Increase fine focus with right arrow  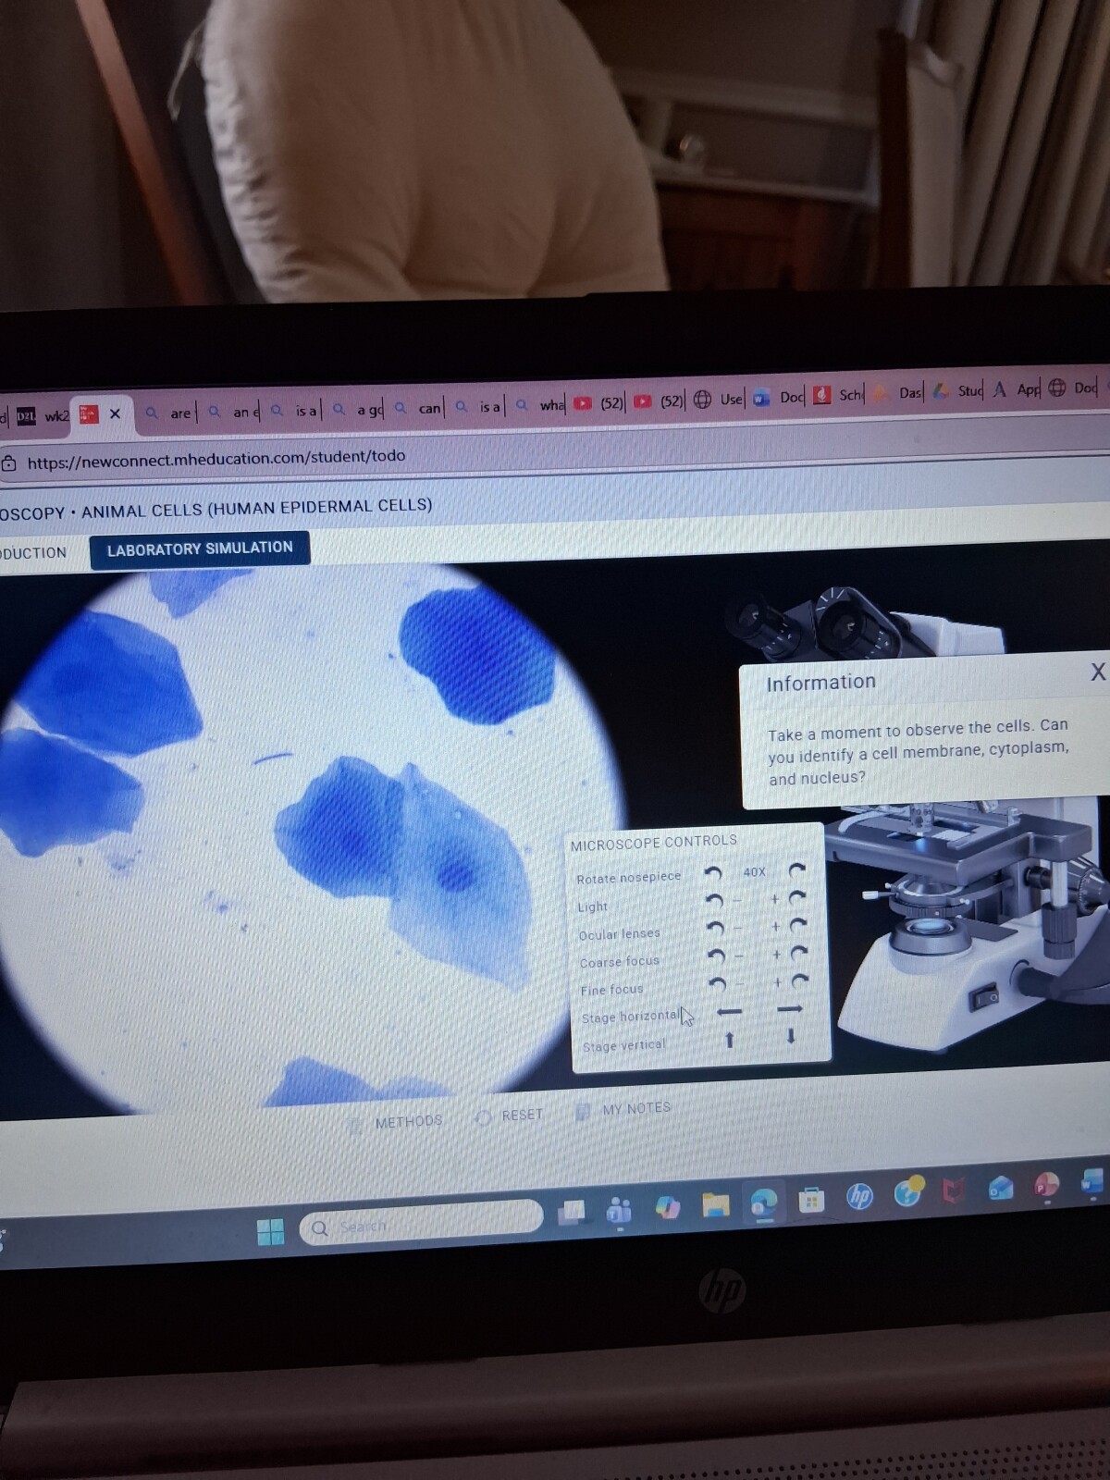click(x=800, y=980)
